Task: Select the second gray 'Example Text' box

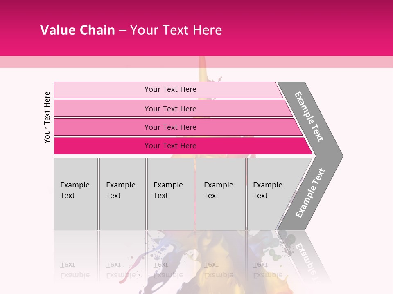Action: (x=122, y=194)
